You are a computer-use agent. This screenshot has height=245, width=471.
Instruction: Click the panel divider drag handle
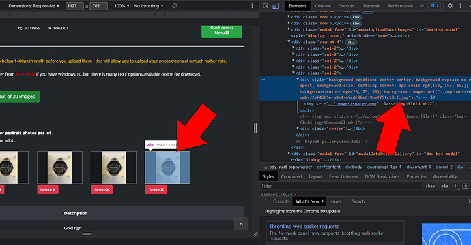point(255,128)
